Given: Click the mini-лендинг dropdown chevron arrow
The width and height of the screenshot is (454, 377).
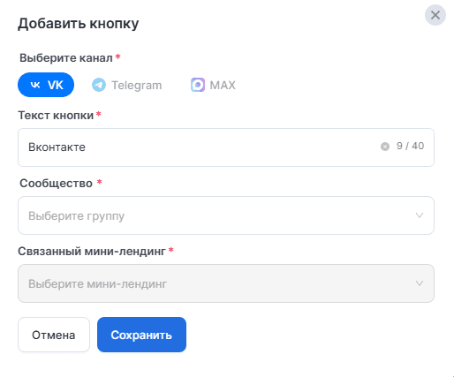Looking at the screenshot, I should point(420,283).
